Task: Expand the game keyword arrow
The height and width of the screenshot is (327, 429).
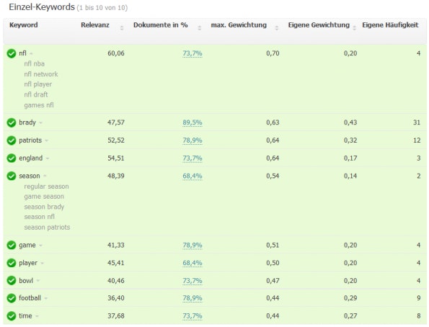Action: coord(40,246)
